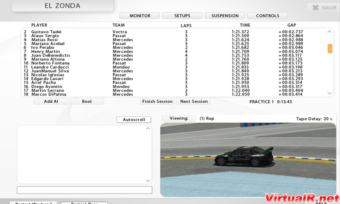Advance with the Next Session button

(194, 101)
